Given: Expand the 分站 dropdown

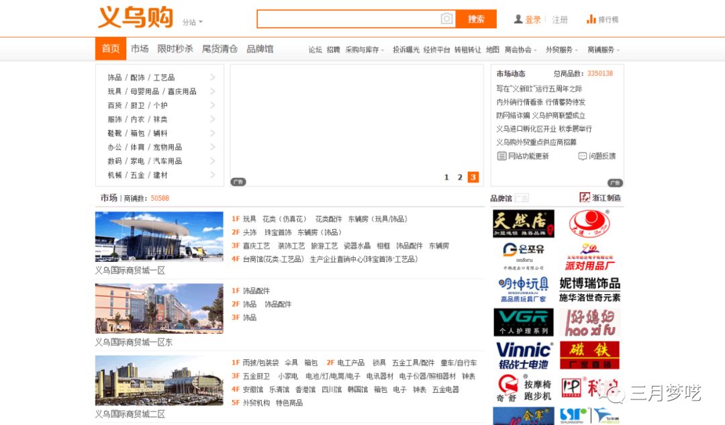Looking at the screenshot, I should (x=193, y=22).
